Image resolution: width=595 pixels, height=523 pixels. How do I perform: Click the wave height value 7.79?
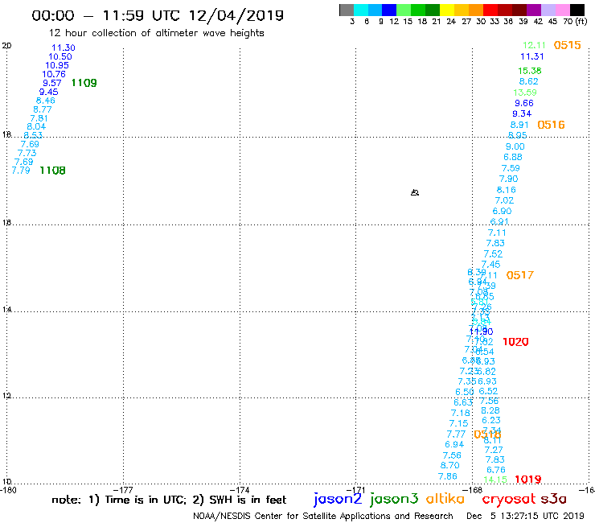click(21, 171)
